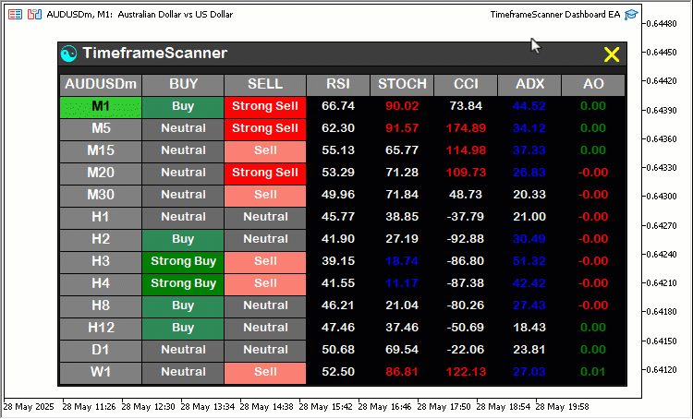This screenshot has width=693, height=419.
Task: Click the BUY column header
Action: (x=183, y=85)
